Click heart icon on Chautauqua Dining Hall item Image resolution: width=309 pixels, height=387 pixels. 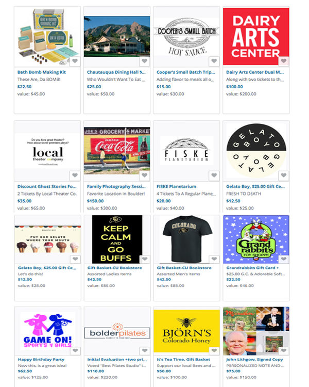click(x=145, y=61)
